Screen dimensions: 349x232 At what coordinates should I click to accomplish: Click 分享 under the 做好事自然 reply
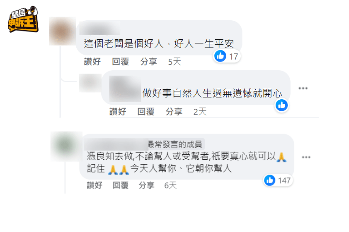174,111
